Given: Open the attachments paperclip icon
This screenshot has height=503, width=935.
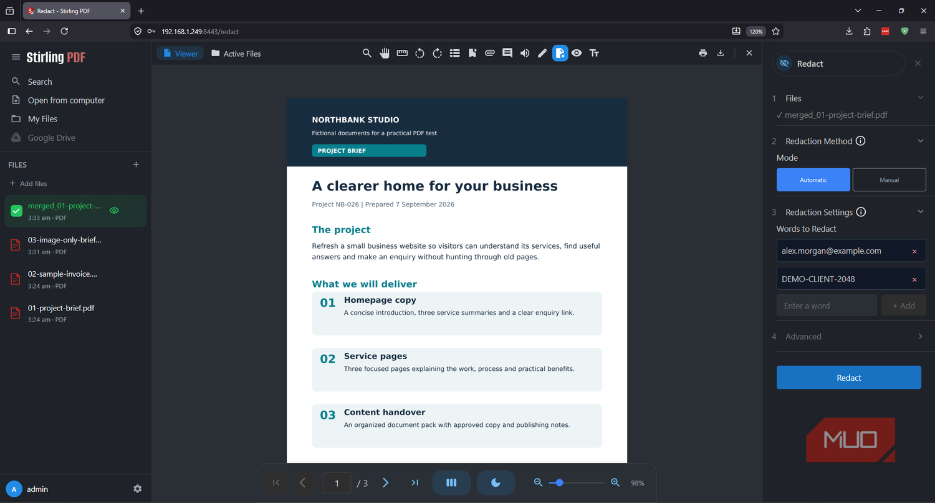Looking at the screenshot, I should tap(490, 54).
